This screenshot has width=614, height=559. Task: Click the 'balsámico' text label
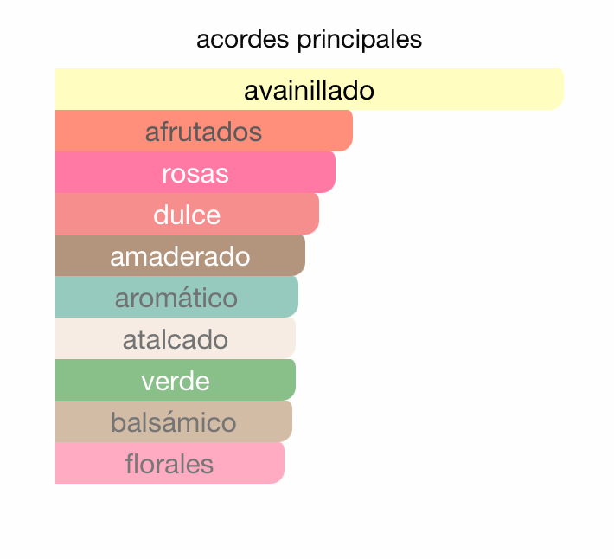174,422
